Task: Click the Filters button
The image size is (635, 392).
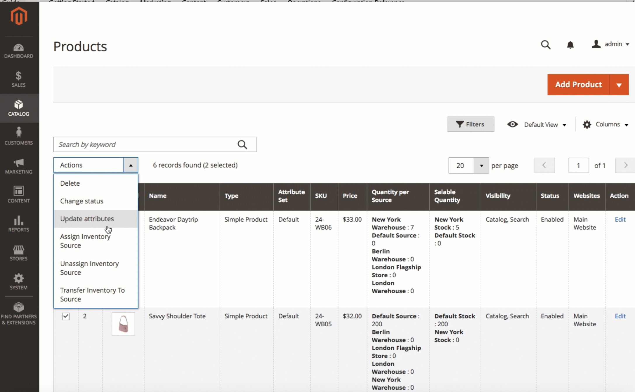Action: click(x=471, y=124)
